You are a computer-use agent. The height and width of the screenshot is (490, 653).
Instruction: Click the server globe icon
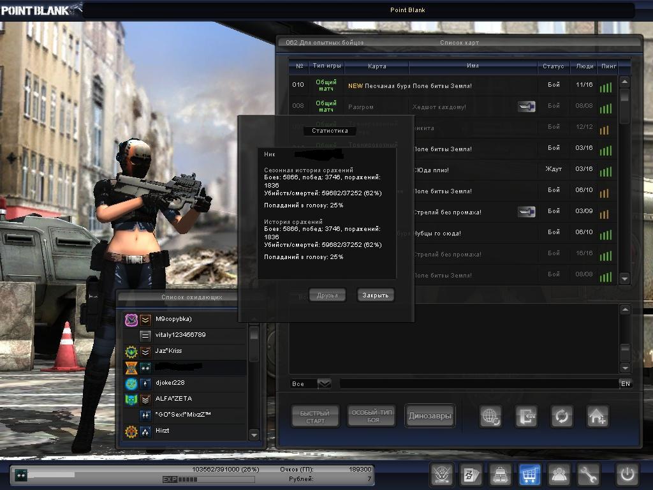(x=490, y=417)
